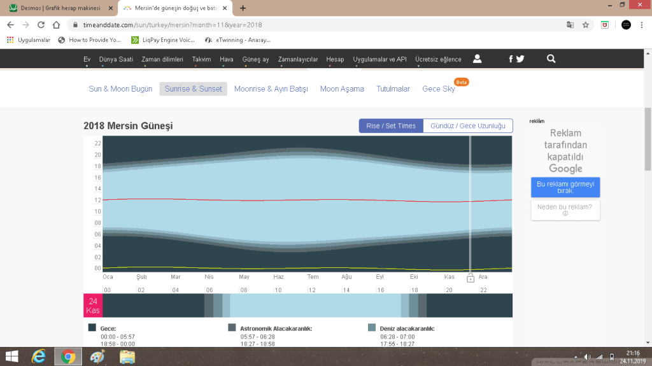
Task: Click Bu reklamı görmeyi bırak button
Action: (565, 187)
